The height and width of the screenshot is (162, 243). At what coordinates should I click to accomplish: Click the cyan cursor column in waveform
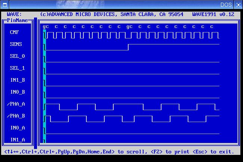click(44, 86)
